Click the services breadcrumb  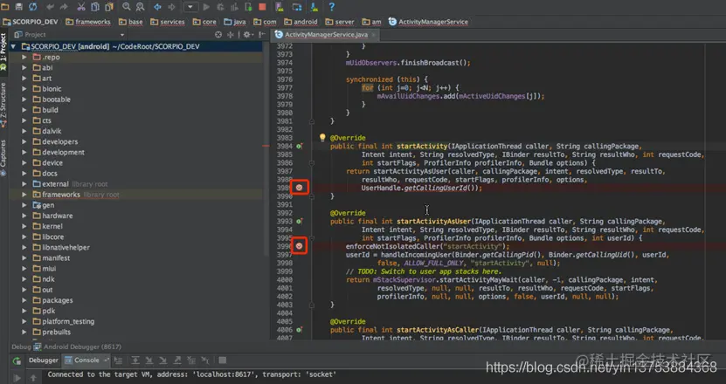[168, 22]
